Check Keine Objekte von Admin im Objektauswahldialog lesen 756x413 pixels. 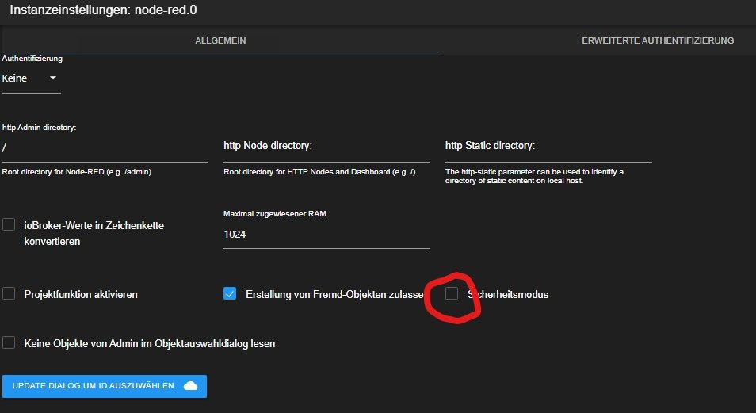click(x=9, y=342)
